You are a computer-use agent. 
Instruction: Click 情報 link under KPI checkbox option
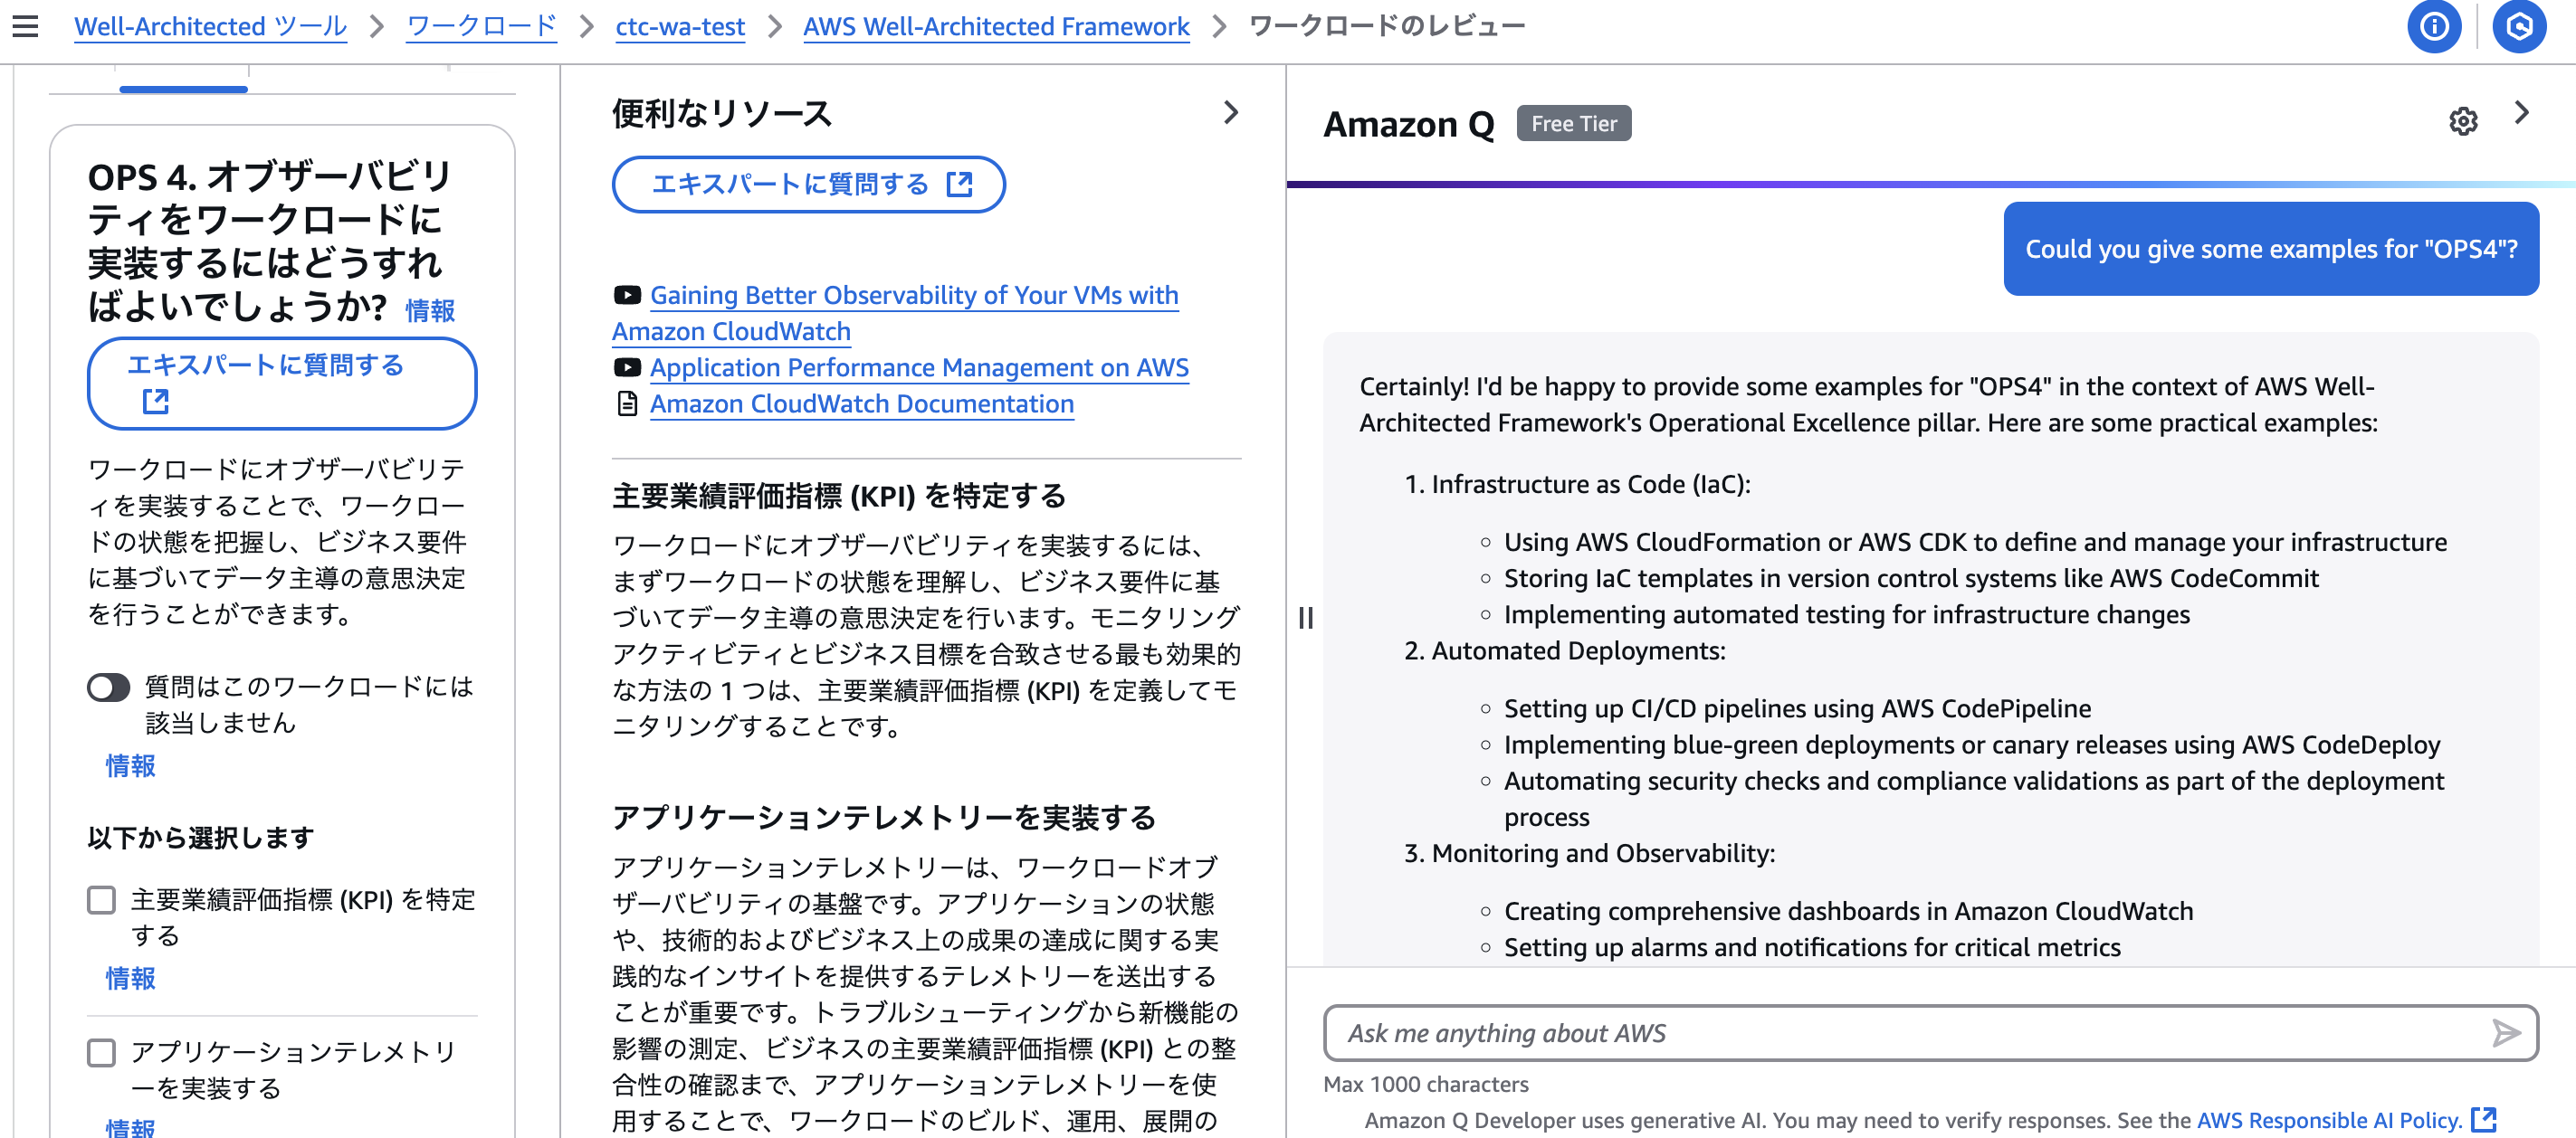tap(131, 978)
